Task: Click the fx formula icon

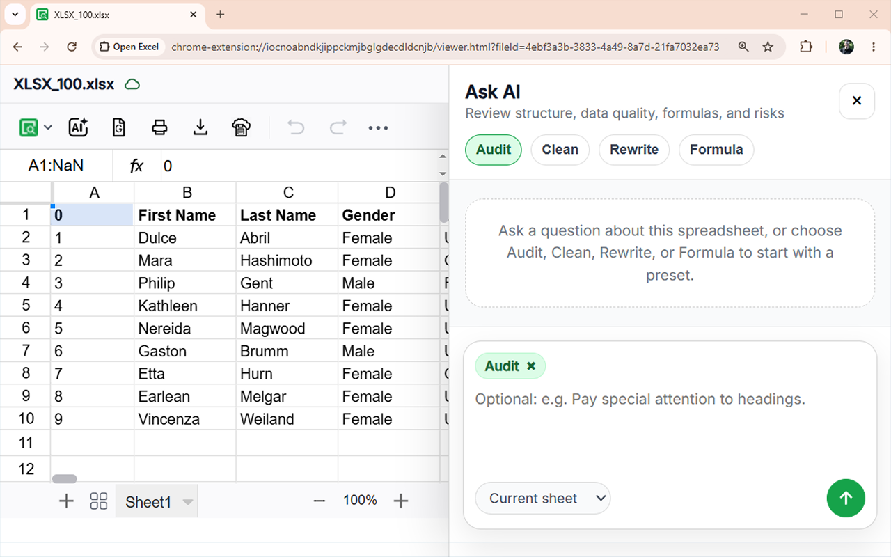Action: tap(136, 166)
